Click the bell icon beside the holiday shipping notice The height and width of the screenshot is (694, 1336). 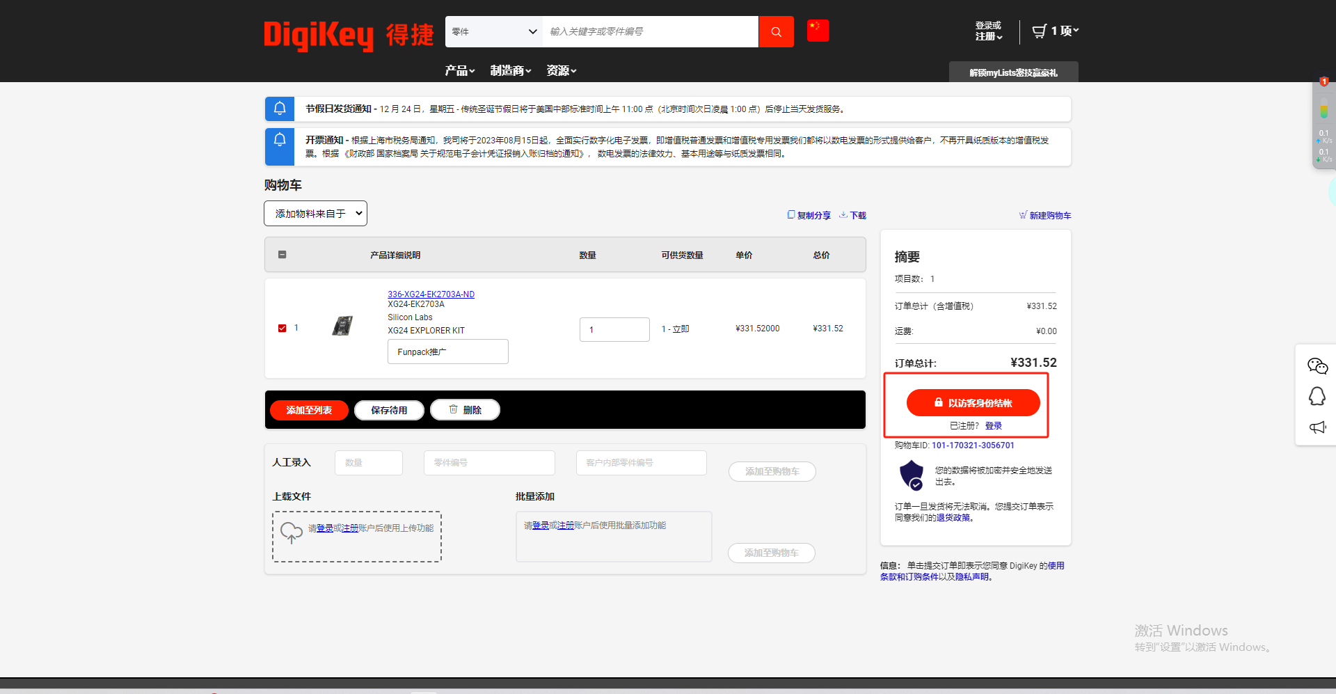coord(279,109)
